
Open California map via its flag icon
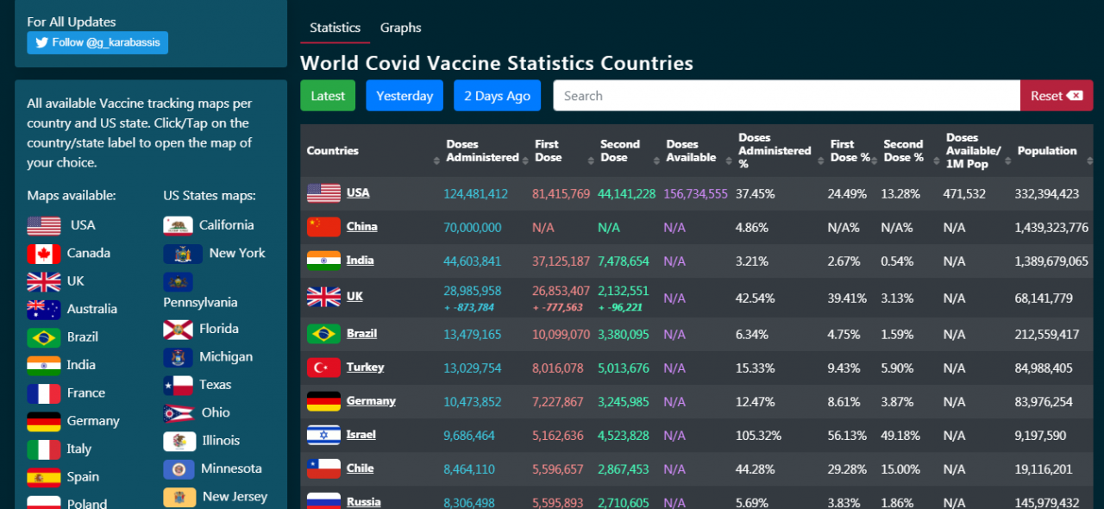(179, 225)
